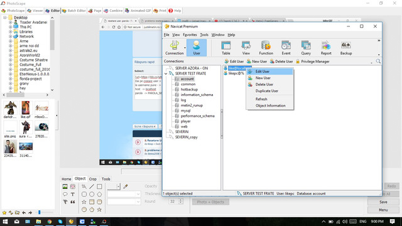Viewport: 402px width, 226px height.
Task: Open the Function section in Navicat
Action: pos(266,48)
